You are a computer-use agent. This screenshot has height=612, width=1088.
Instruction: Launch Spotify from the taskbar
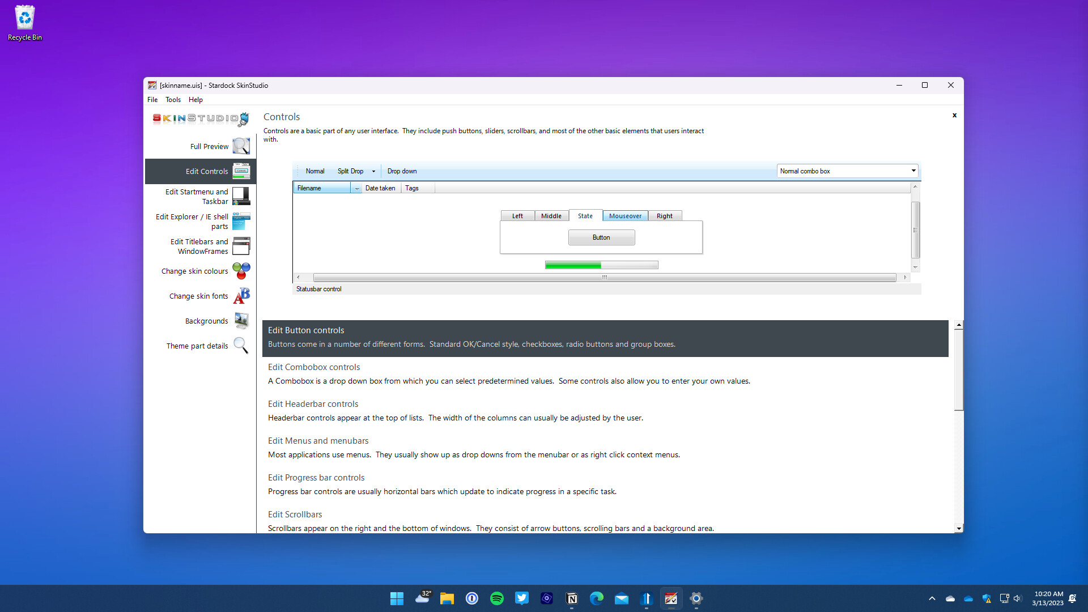tap(497, 598)
